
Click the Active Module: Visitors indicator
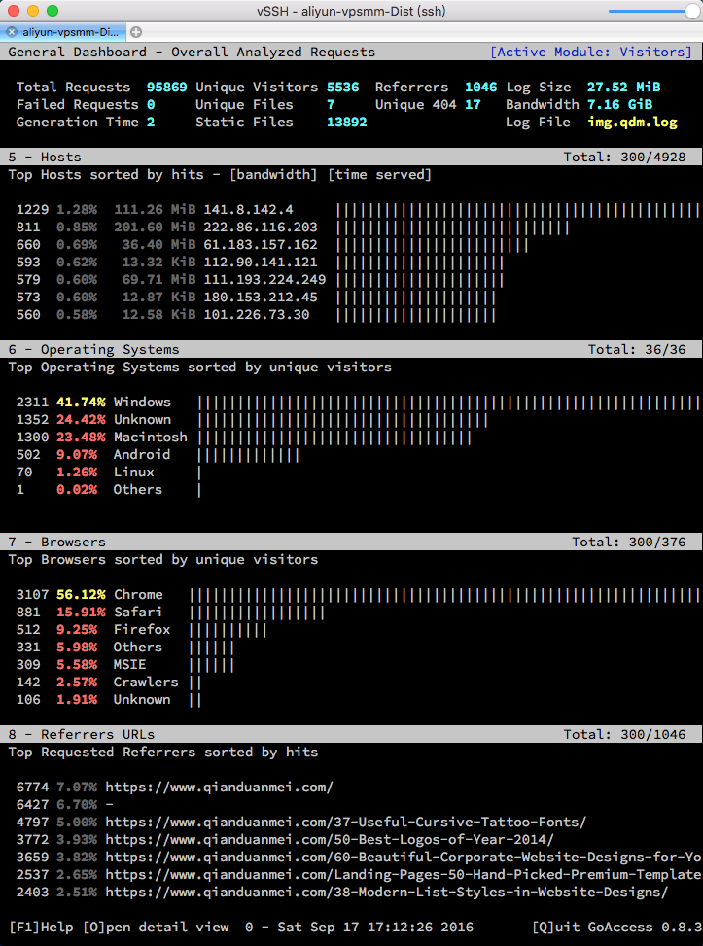[590, 53]
